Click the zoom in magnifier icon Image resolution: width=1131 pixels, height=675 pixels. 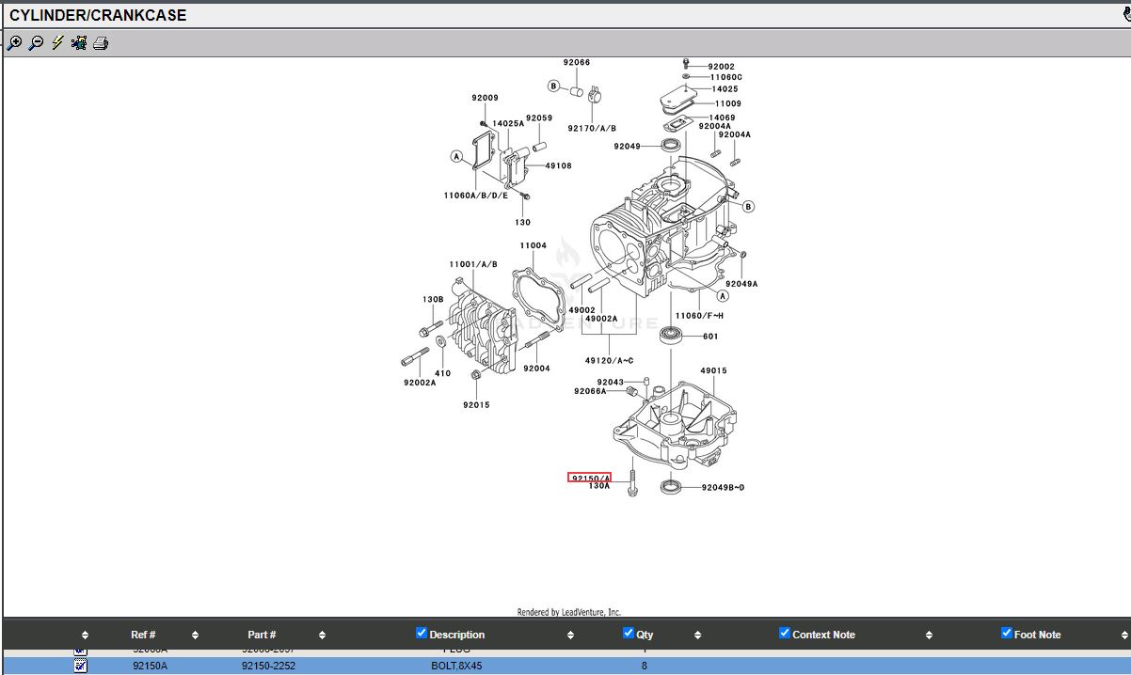(x=14, y=43)
